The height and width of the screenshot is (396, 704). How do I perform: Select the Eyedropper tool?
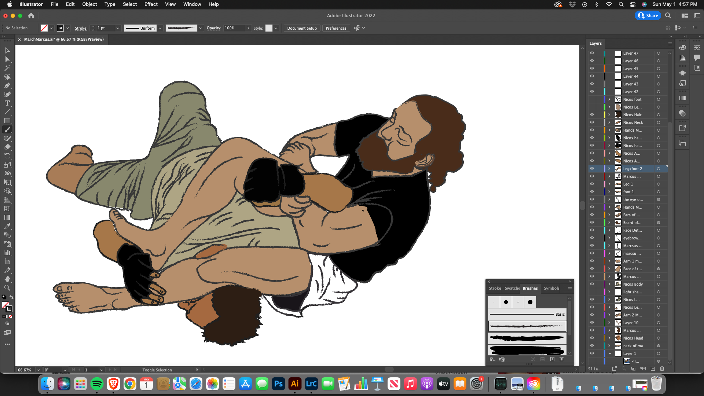(7, 226)
